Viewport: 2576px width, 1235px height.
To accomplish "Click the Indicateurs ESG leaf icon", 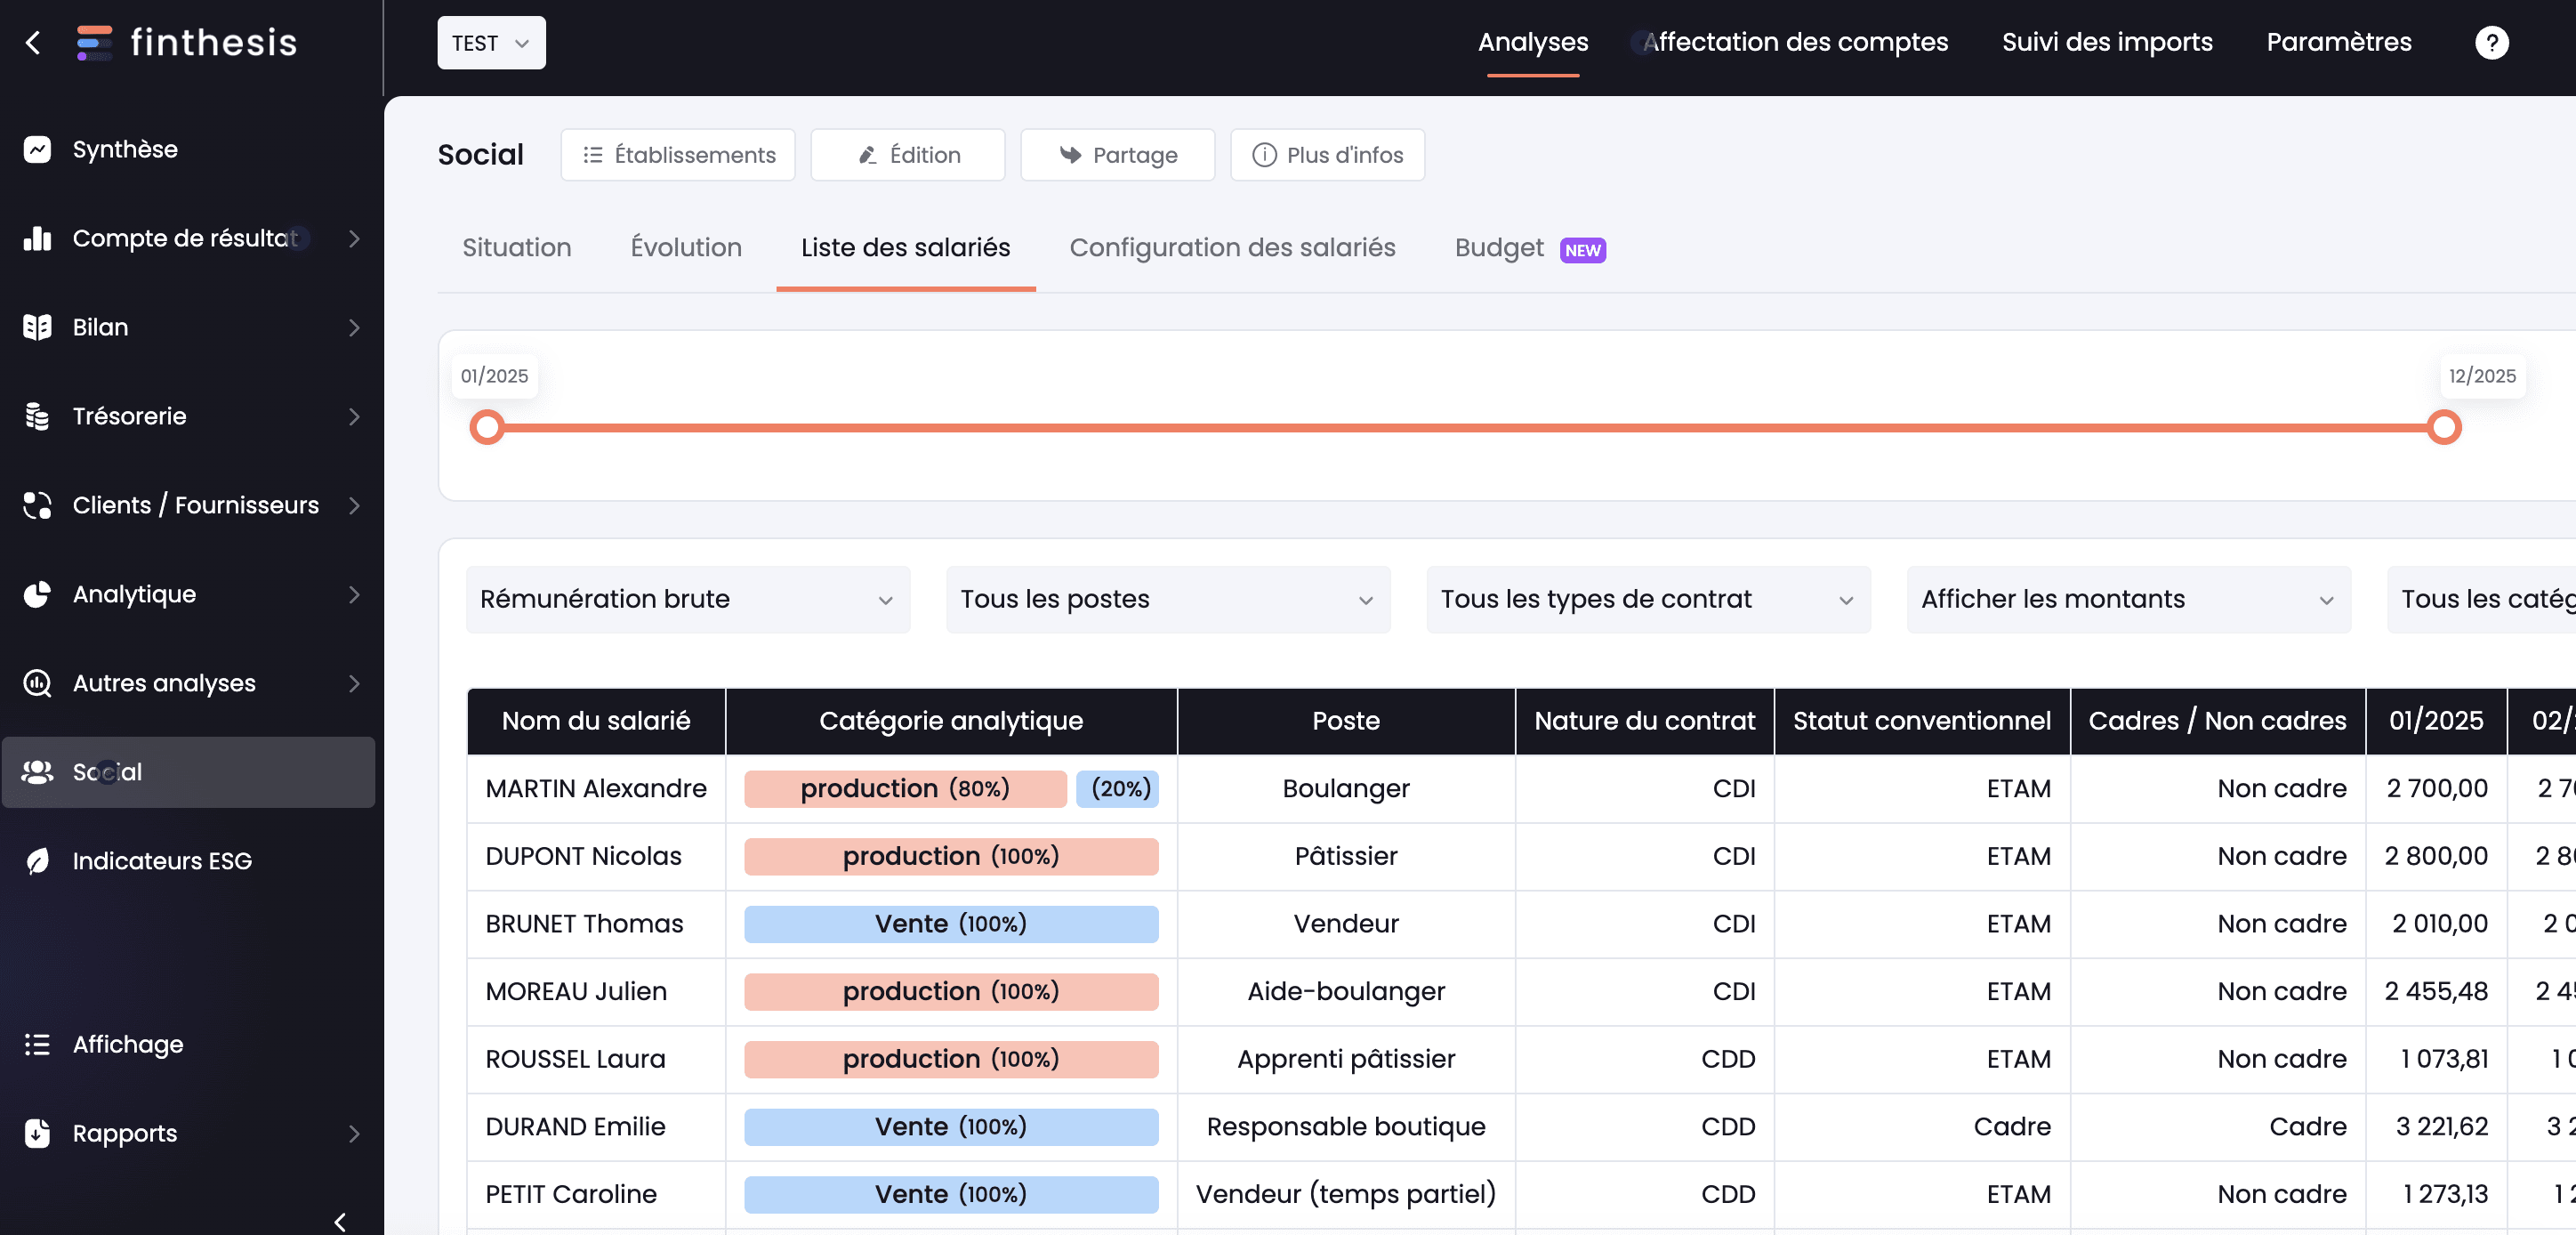I will pos(37,861).
